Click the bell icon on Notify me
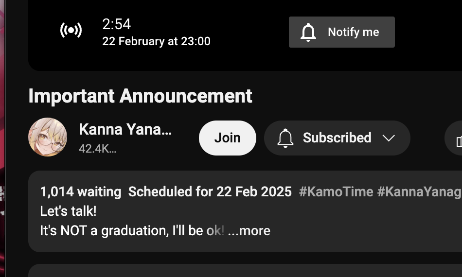This screenshot has width=462, height=277. click(308, 32)
